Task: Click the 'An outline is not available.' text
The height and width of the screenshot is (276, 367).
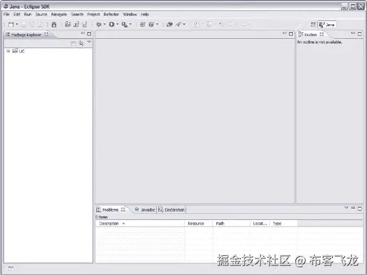Action: point(320,42)
